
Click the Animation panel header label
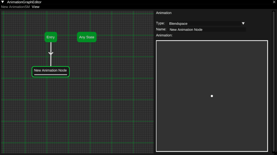pyautogui.click(x=164, y=13)
